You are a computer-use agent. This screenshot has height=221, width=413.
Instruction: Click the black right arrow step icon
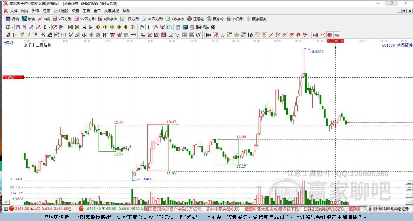coord(91,27)
